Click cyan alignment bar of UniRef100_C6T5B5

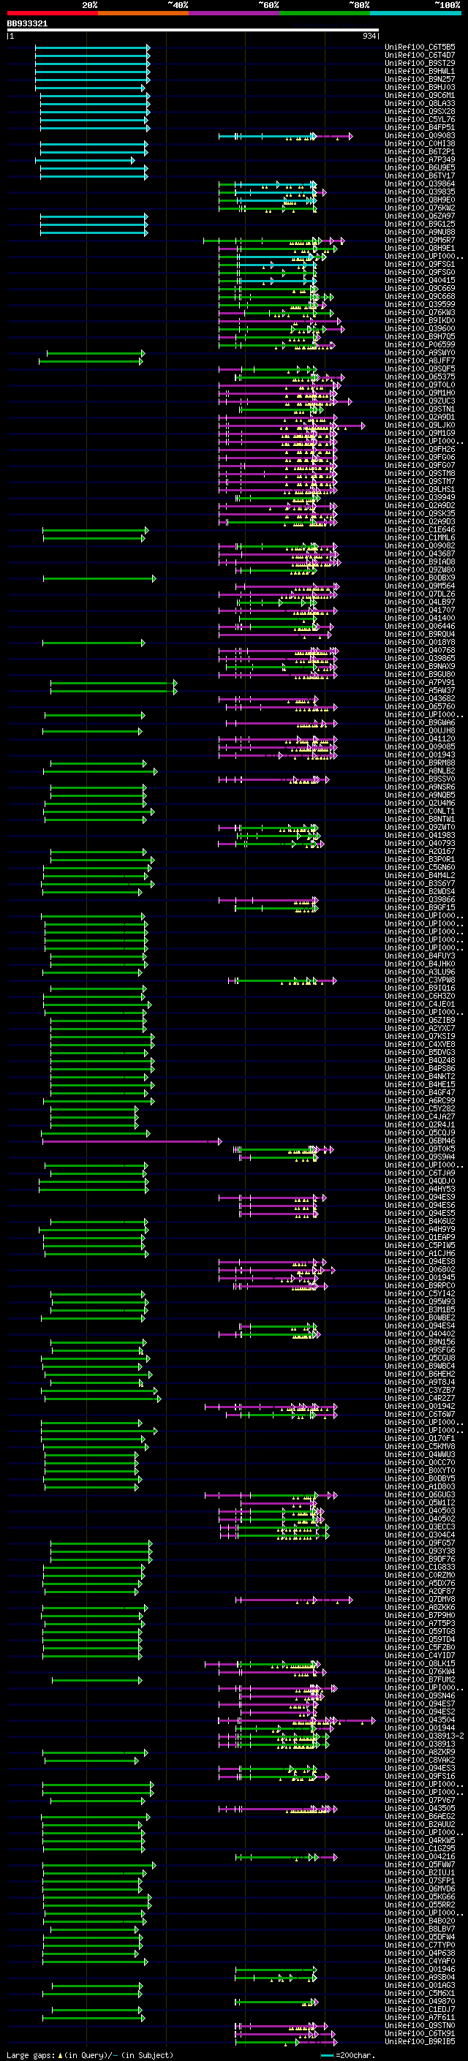(x=92, y=48)
